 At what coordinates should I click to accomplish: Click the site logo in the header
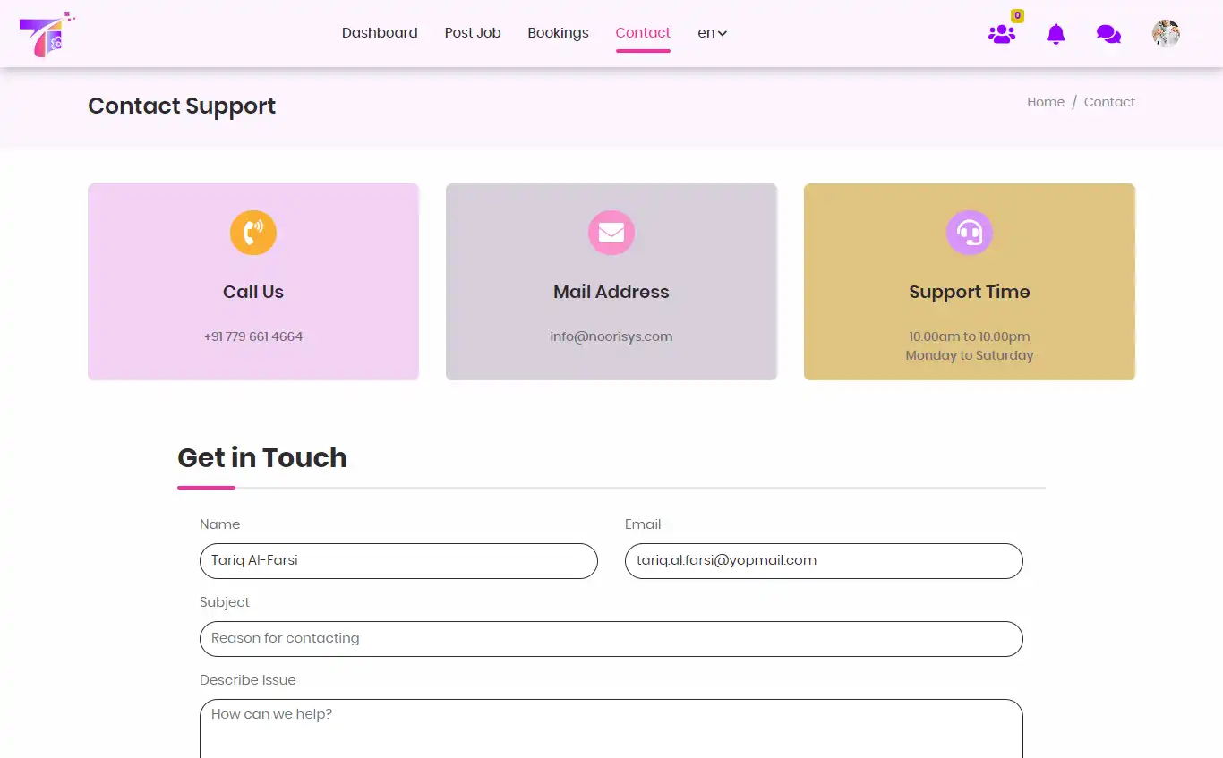click(47, 33)
